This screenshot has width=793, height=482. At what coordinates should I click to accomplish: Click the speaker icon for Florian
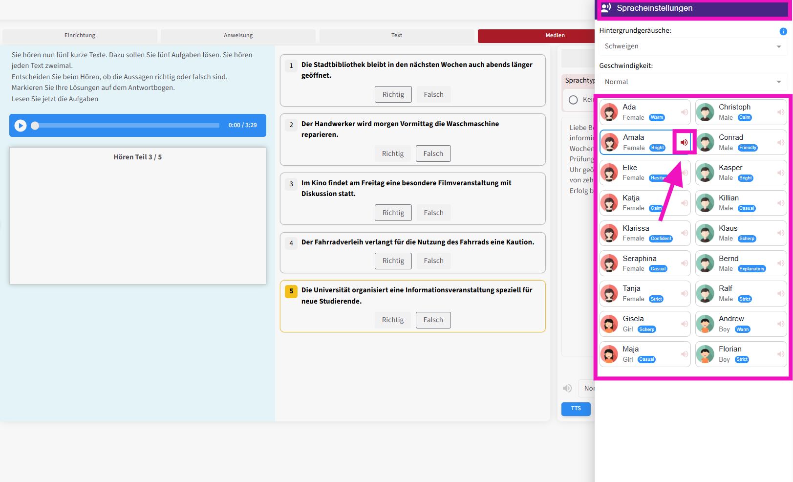tap(781, 354)
